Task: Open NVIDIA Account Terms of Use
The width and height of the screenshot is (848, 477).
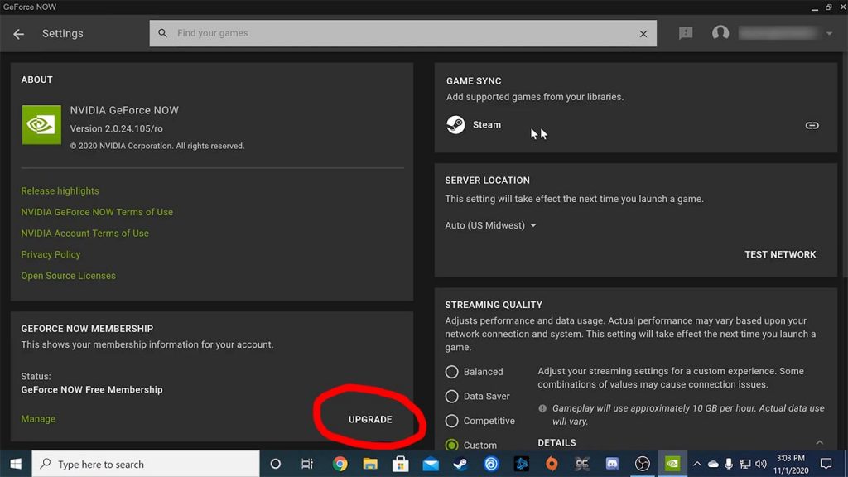Action: coord(85,233)
